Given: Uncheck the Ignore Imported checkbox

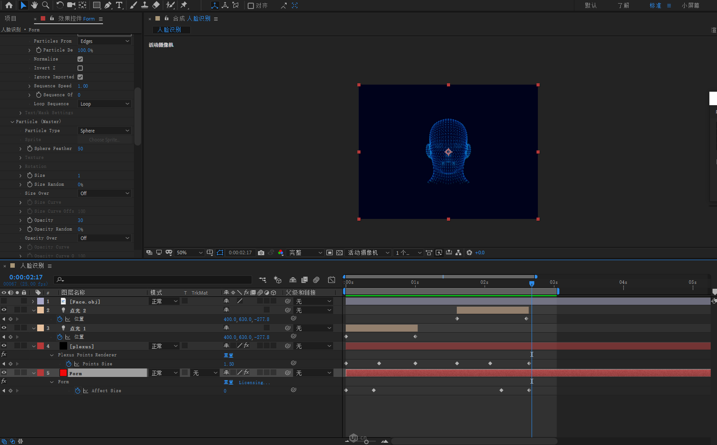Looking at the screenshot, I should click(x=80, y=77).
